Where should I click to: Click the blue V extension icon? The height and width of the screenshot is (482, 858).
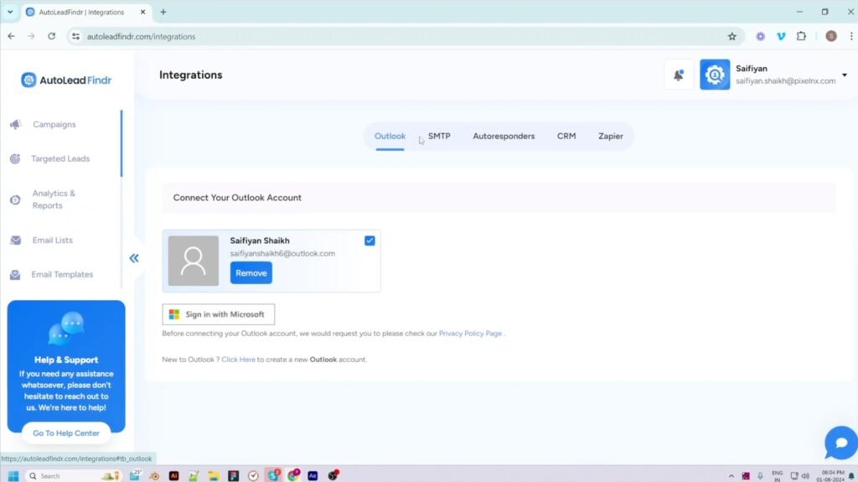click(781, 36)
